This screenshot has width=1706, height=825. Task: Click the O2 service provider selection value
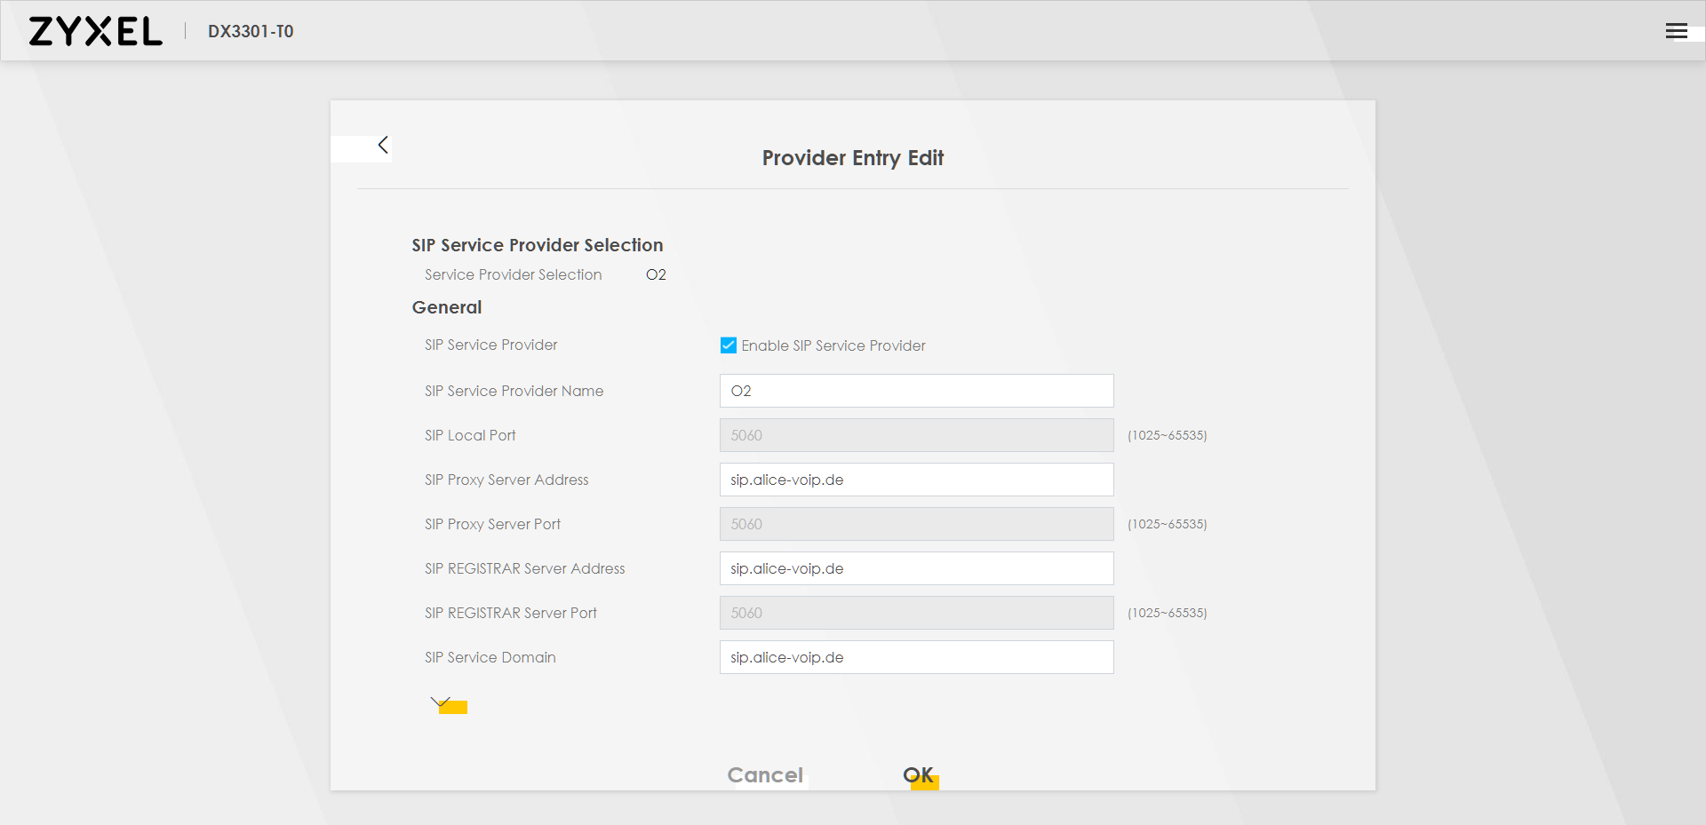[656, 275]
